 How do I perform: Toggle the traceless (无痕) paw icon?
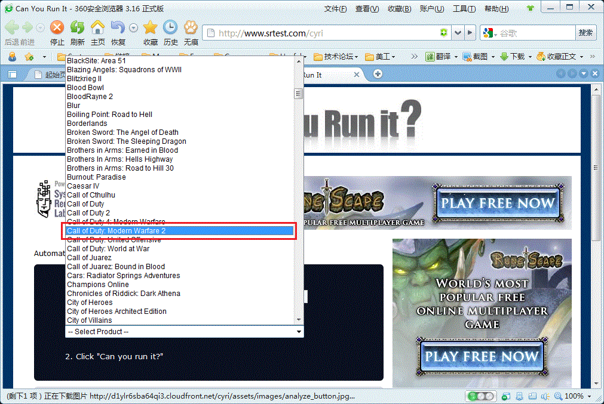pyautogui.click(x=191, y=27)
